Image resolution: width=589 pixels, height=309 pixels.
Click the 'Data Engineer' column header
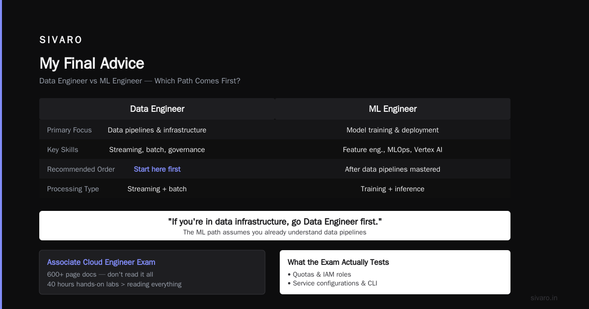click(x=157, y=109)
